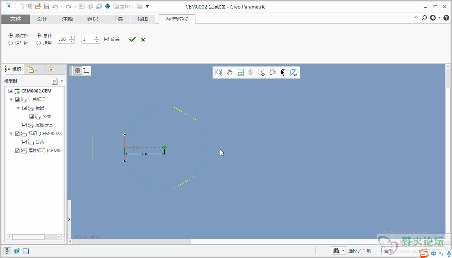Click the window menu icon at top-left
Viewport: 452px width, 258px height.
click(x=9, y=6)
